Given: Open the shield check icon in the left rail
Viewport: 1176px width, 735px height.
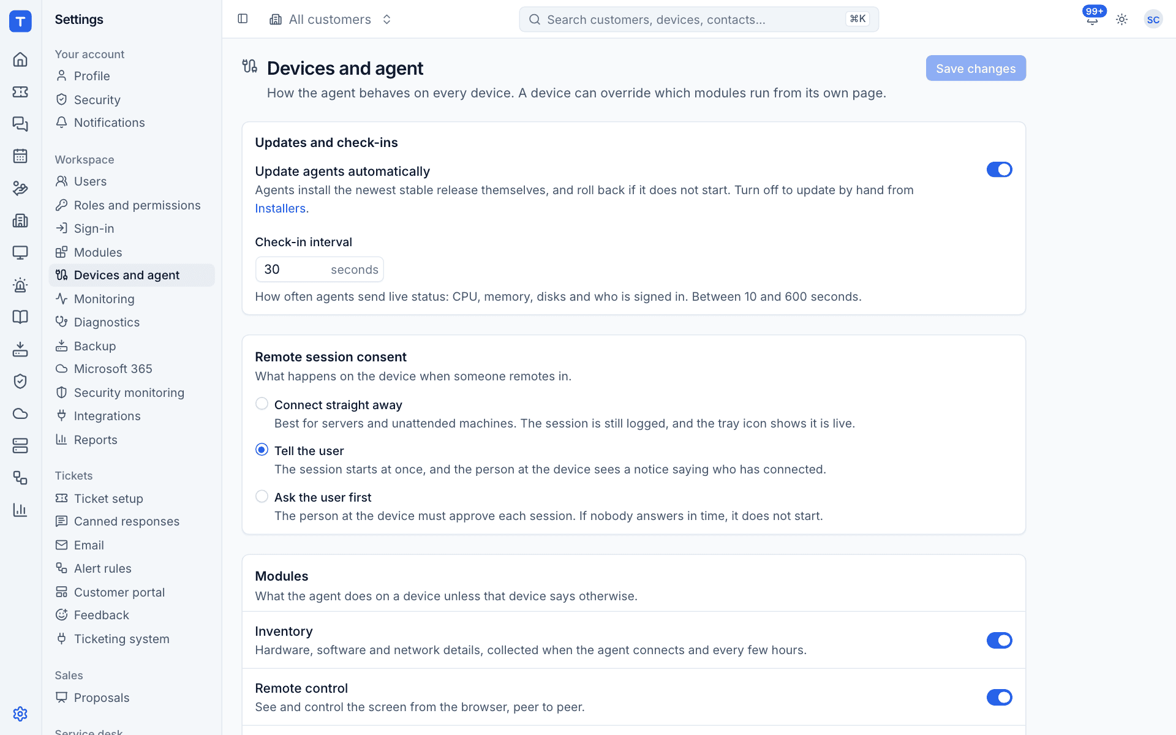Looking at the screenshot, I should [20, 381].
